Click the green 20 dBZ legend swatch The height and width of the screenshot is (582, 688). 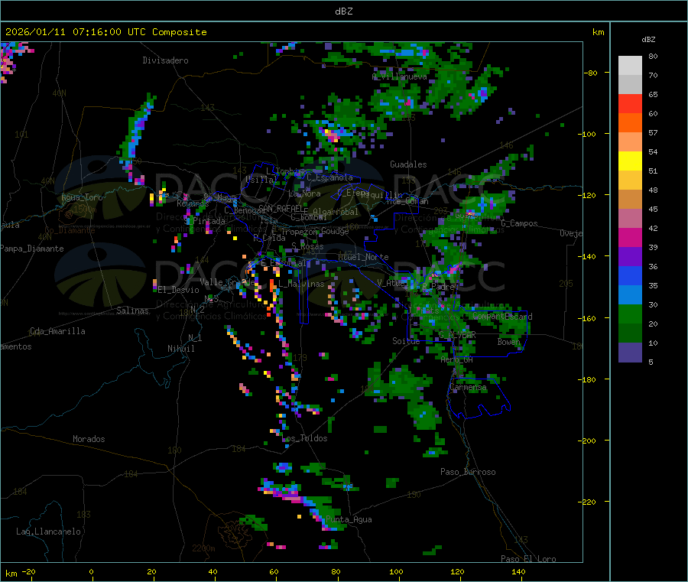click(x=630, y=314)
